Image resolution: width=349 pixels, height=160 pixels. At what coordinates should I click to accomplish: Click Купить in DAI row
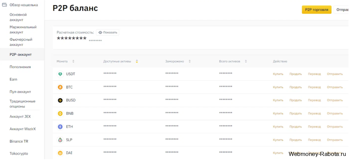pyautogui.click(x=278, y=153)
